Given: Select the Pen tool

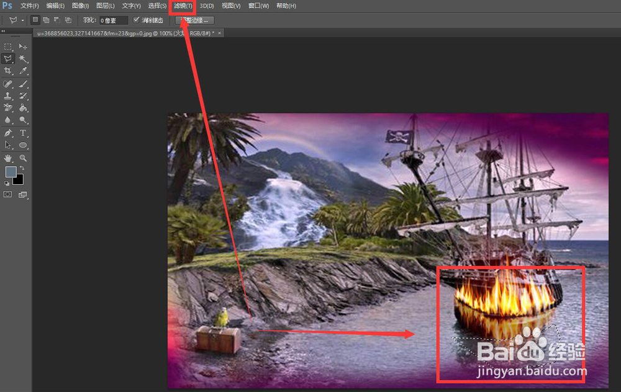Looking at the screenshot, I should click(7, 133).
